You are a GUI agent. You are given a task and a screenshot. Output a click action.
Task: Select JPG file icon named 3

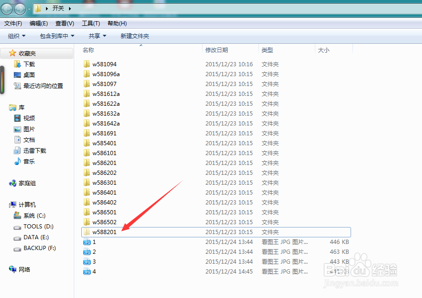pyautogui.click(x=86, y=262)
